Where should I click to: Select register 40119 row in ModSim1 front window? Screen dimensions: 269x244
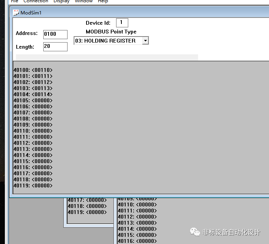[33, 185]
